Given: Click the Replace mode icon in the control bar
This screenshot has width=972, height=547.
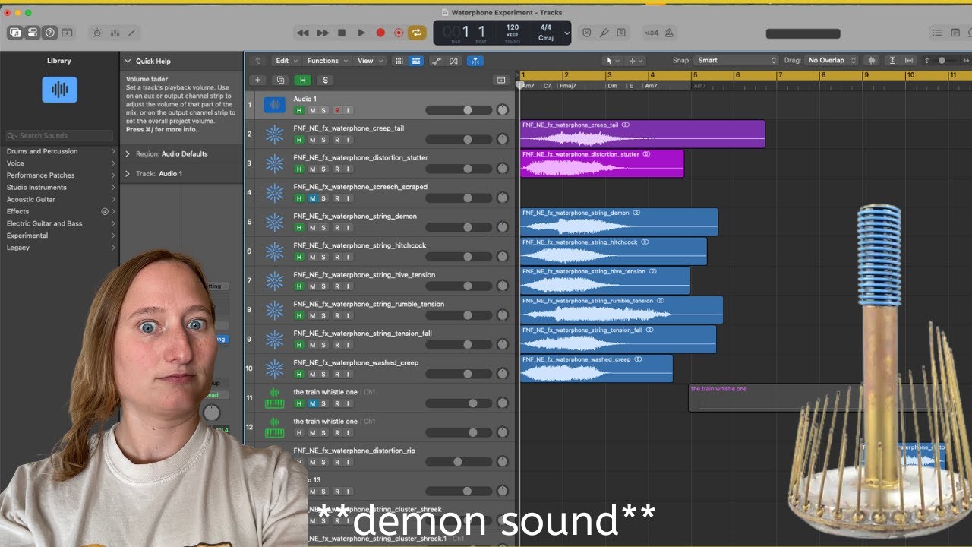Looking at the screenshot, I should [587, 33].
